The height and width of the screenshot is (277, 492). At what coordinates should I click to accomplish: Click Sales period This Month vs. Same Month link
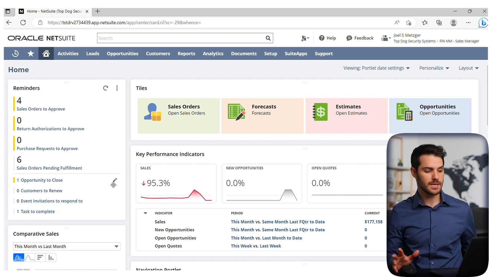[x=278, y=222]
